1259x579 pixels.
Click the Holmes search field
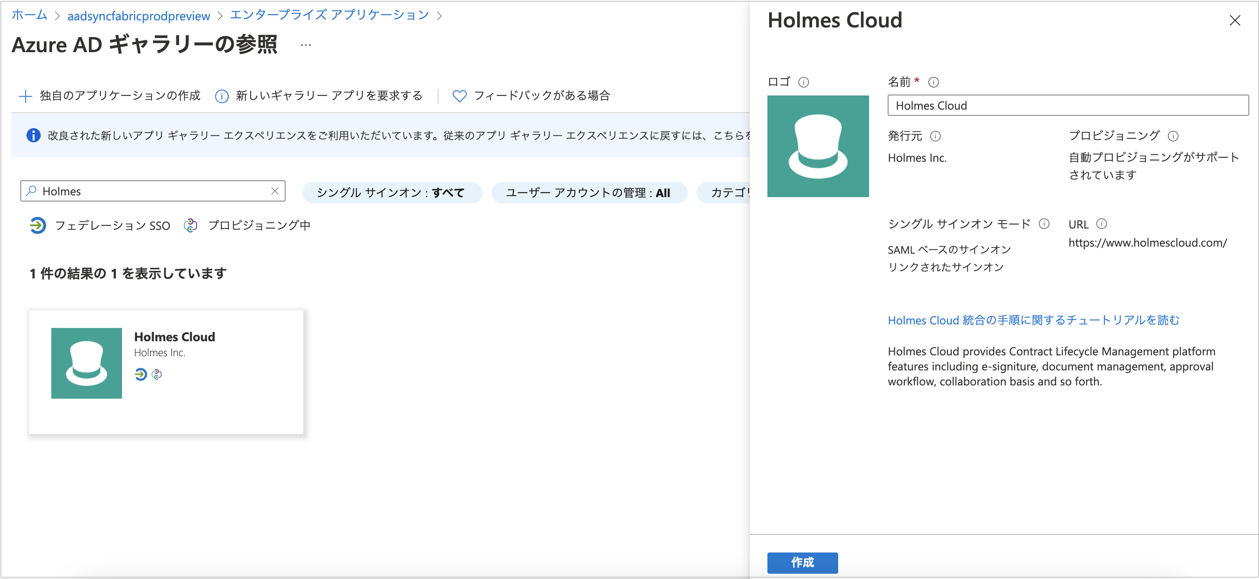coord(153,191)
